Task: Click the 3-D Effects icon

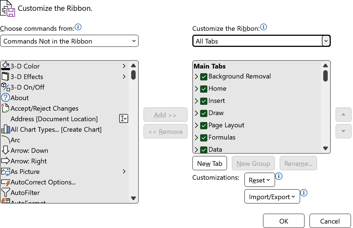Action: [x=6, y=77]
